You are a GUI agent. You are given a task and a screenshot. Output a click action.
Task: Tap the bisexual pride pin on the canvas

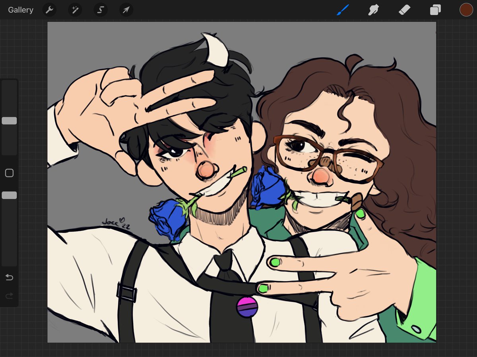[247, 307]
